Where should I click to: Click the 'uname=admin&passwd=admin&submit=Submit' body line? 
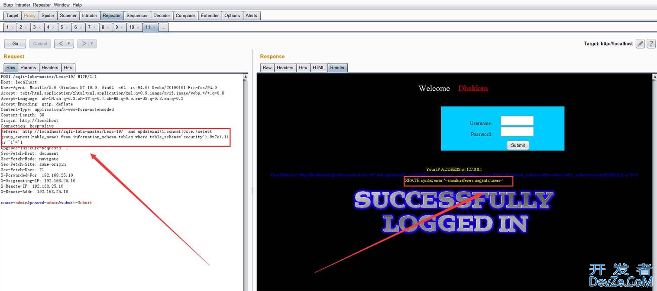click(x=46, y=202)
